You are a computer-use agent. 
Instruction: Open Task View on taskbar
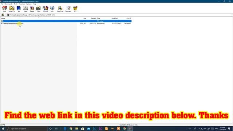pyautogui.click(x=56, y=128)
